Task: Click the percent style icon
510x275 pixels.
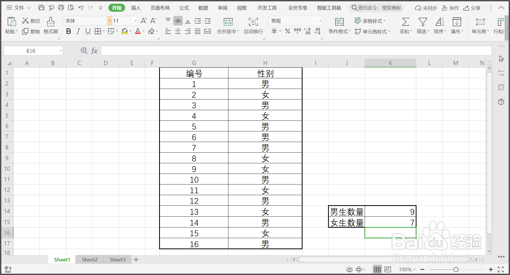Action: point(288,31)
